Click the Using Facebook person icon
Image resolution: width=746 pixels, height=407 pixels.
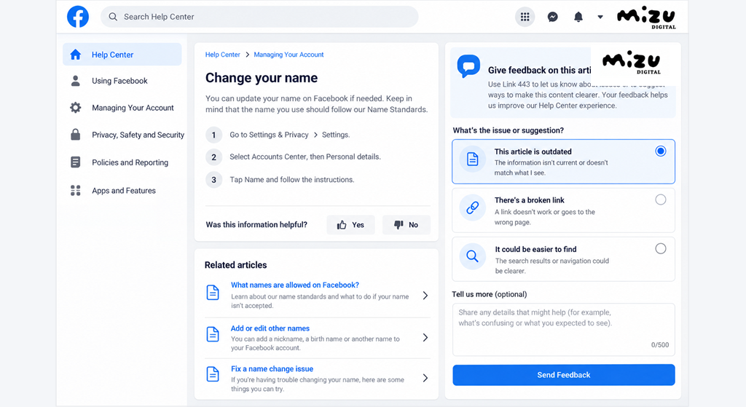coord(76,81)
